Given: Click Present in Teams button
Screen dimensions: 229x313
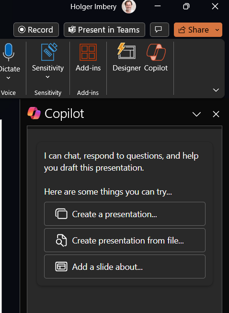Looking at the screenshot, I should pos(104,30).
